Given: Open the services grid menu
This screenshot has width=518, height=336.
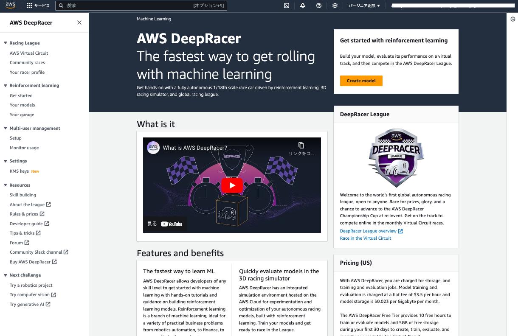Looking at the screenshot, I should [29, 6].
